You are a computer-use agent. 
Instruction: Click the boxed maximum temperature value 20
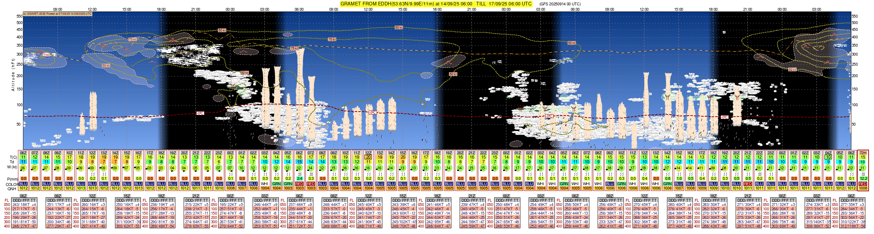368,157
